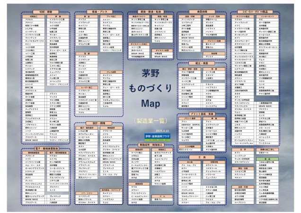Select リョウワ under プリント基板

[x=190, y=141]
